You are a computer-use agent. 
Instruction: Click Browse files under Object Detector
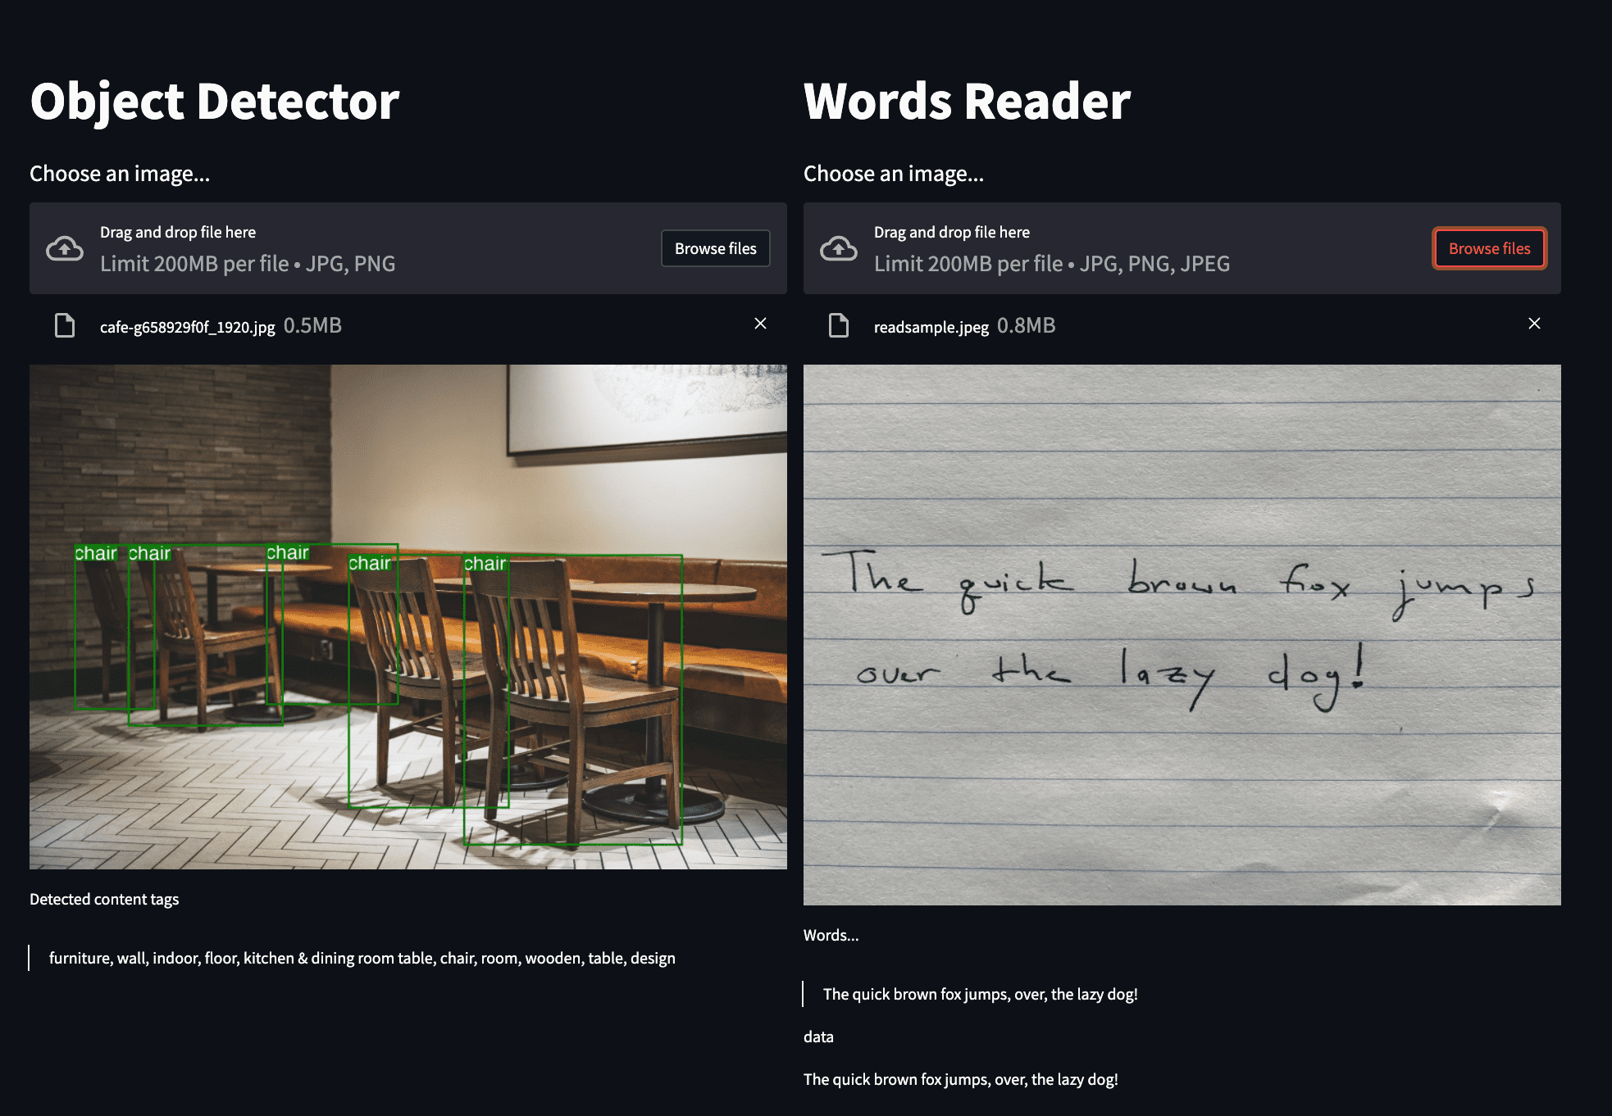[x=715, y=247]
